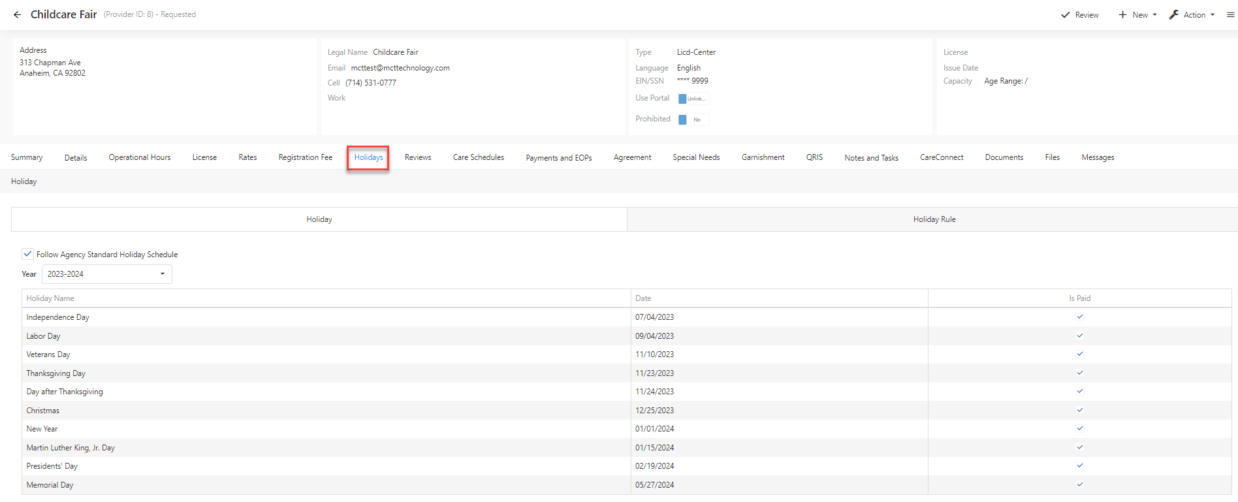
Task: Go to the Documents tab
Action: pyautogui.click(x=1004, y=157)
